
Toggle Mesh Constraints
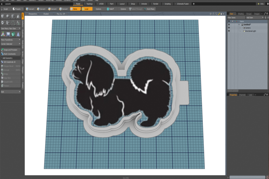click(x=11, y=54)
